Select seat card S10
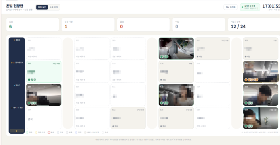This screenshot has width=280, height=145. click(128, 72)
